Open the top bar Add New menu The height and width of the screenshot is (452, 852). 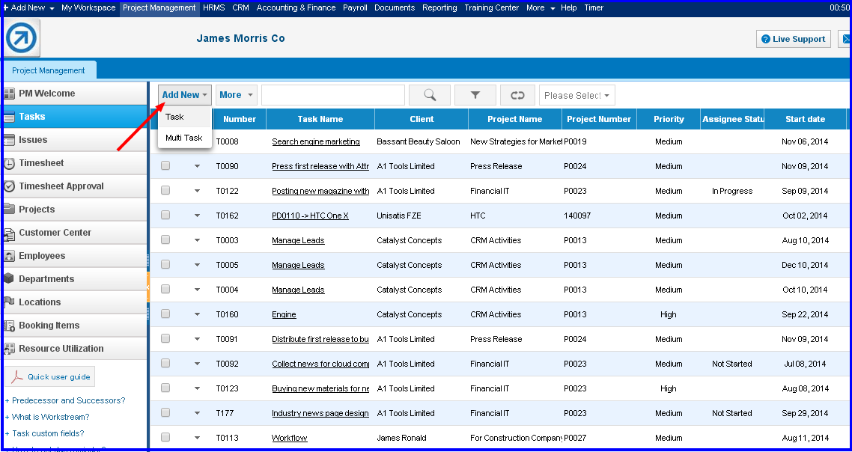pos(28,7)
